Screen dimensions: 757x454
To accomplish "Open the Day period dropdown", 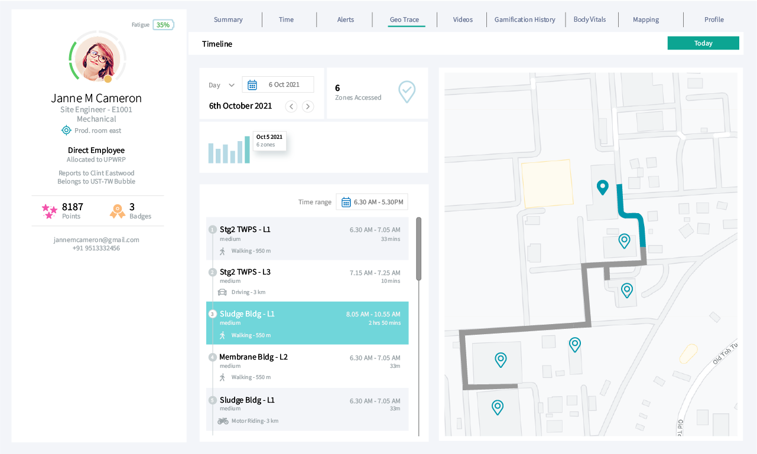I will pos(222,85).
